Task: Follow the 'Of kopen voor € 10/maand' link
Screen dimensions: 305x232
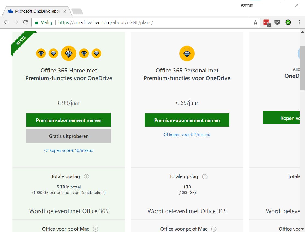Action: [x=69, y=150]
